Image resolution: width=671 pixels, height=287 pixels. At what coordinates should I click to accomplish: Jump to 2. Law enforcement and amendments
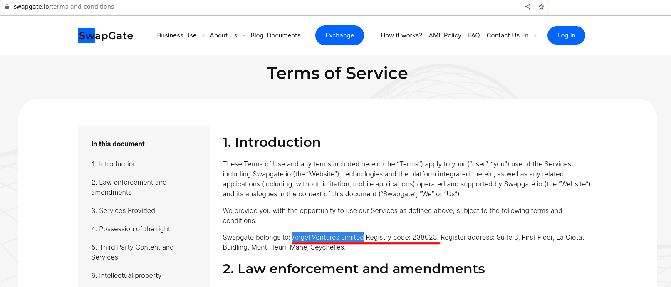(129, 188)
